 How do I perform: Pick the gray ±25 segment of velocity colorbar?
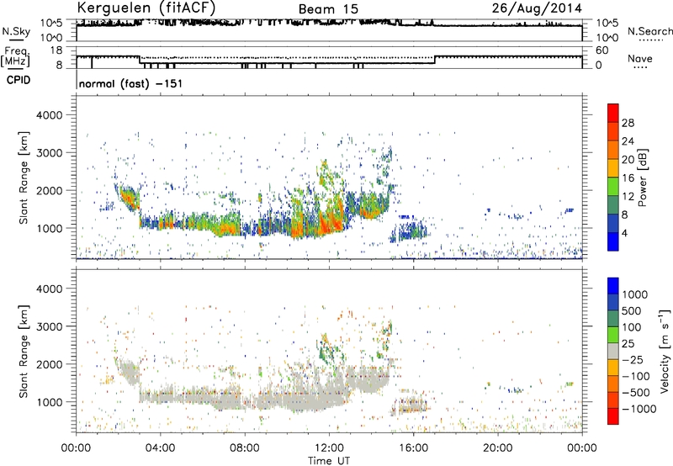613,351
